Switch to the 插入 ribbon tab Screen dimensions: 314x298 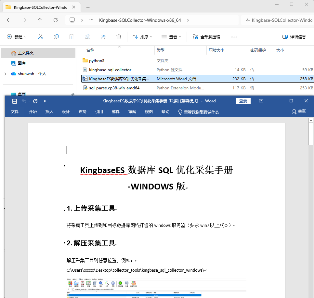[x=49, y=112]
